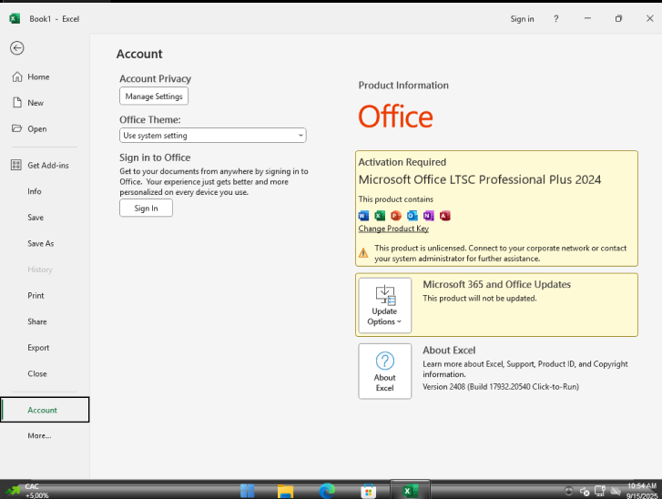Click the PowerPoint icon in product contents

[x=395, y=216]
